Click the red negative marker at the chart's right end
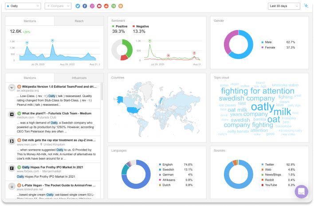This screenshot has width=314, height=206. 194,53
